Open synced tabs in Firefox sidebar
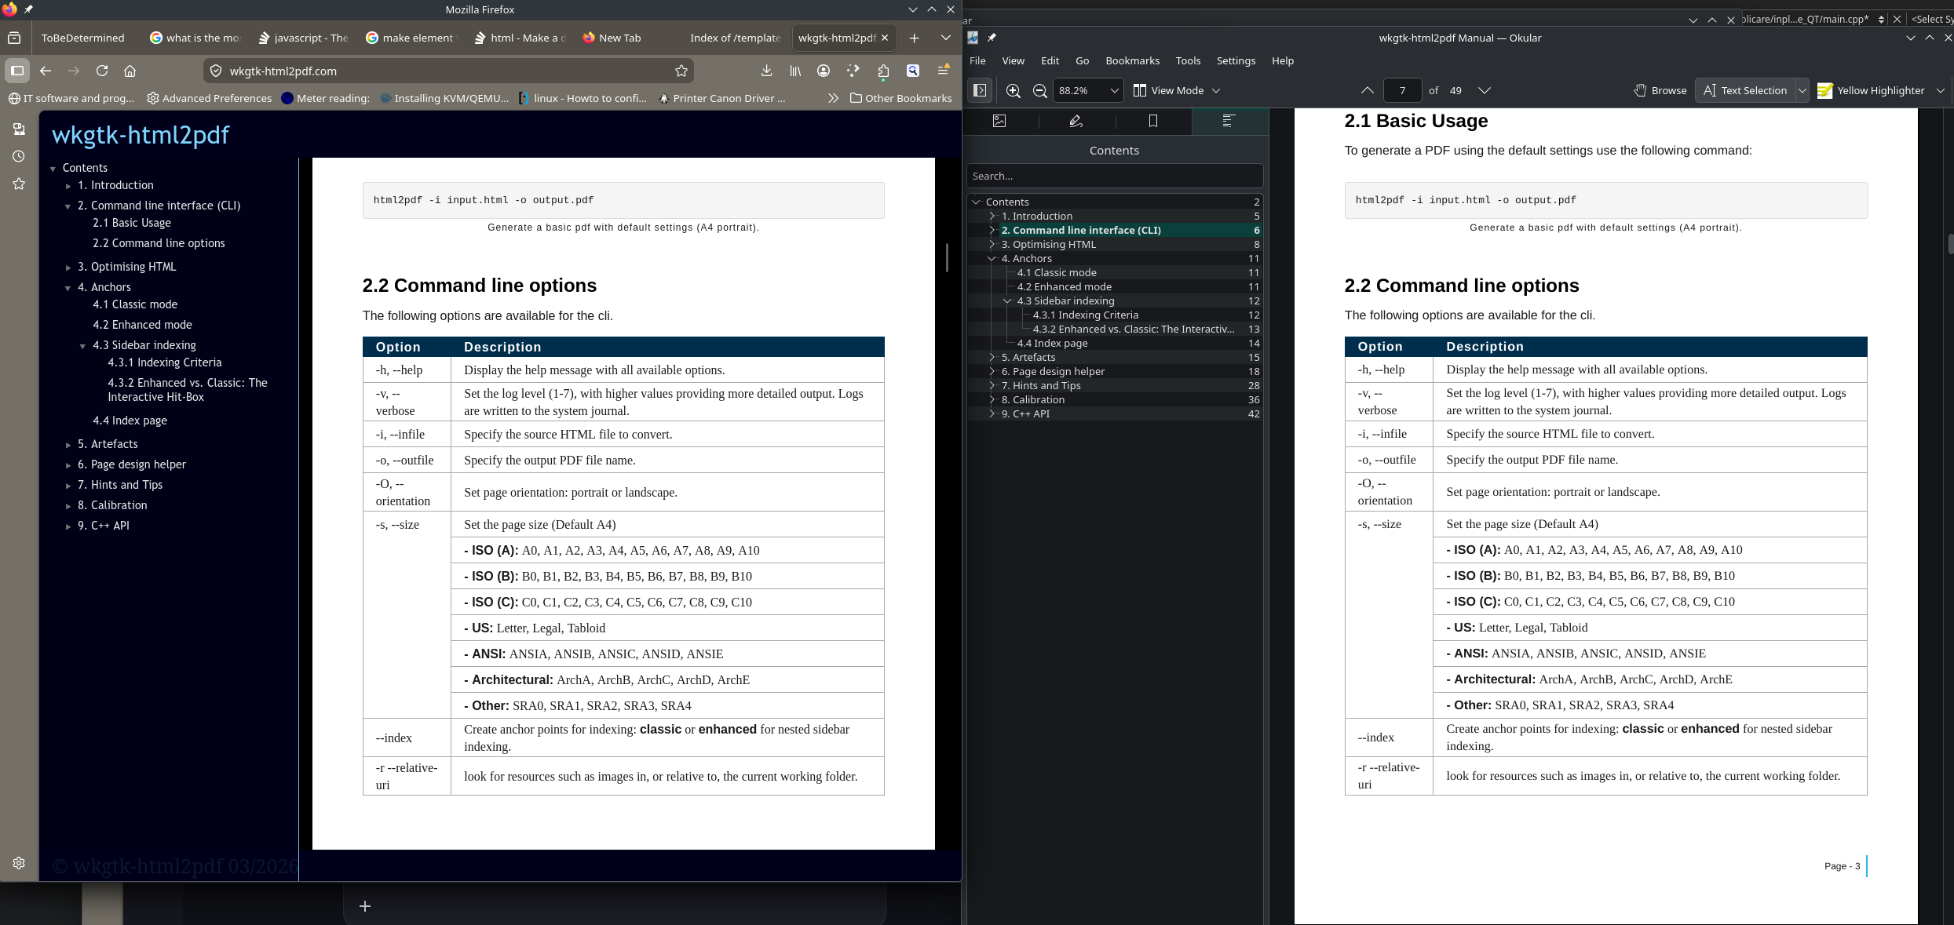Image resolution: width=1954 pixels, height=925 pixels. click(19, 129)
